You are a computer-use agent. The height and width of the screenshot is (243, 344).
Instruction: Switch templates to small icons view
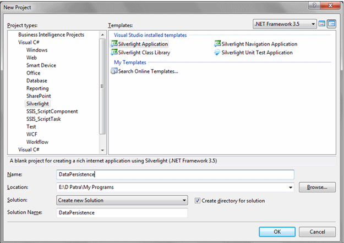pos(331,24)
